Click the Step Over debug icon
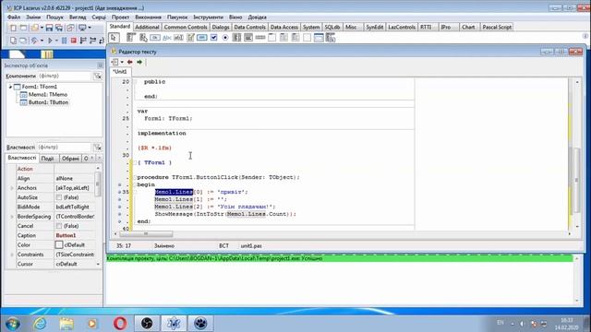This screenshot has height=332, width=591. [83, 41]
